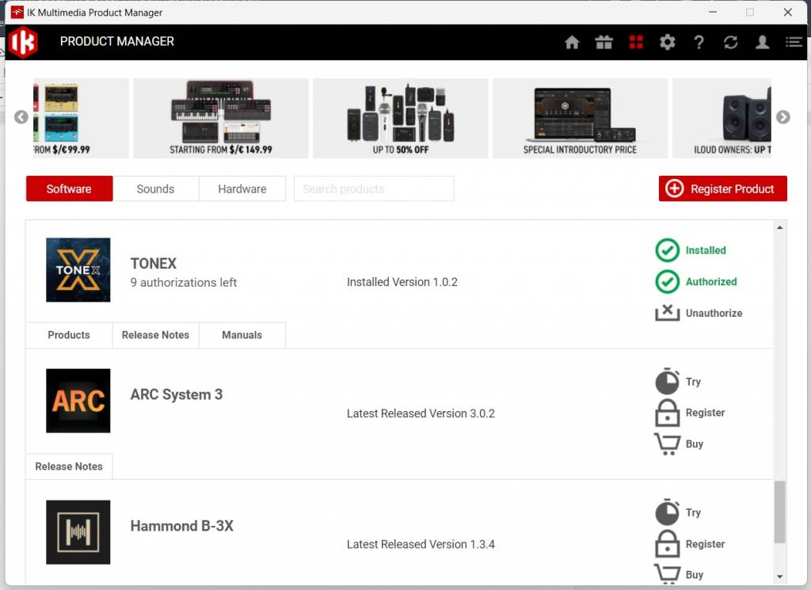This screenshot has height=590, width=811.
Task: Click the gift/promotions icon in the toolbar
Action: 603,42
